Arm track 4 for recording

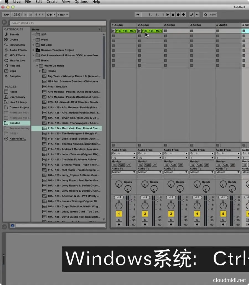click(197, 225)
